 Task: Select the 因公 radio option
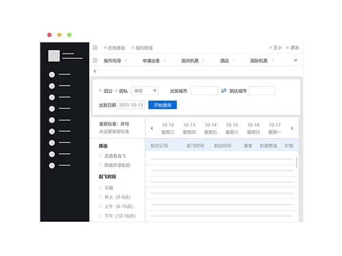tap(100, 90)
